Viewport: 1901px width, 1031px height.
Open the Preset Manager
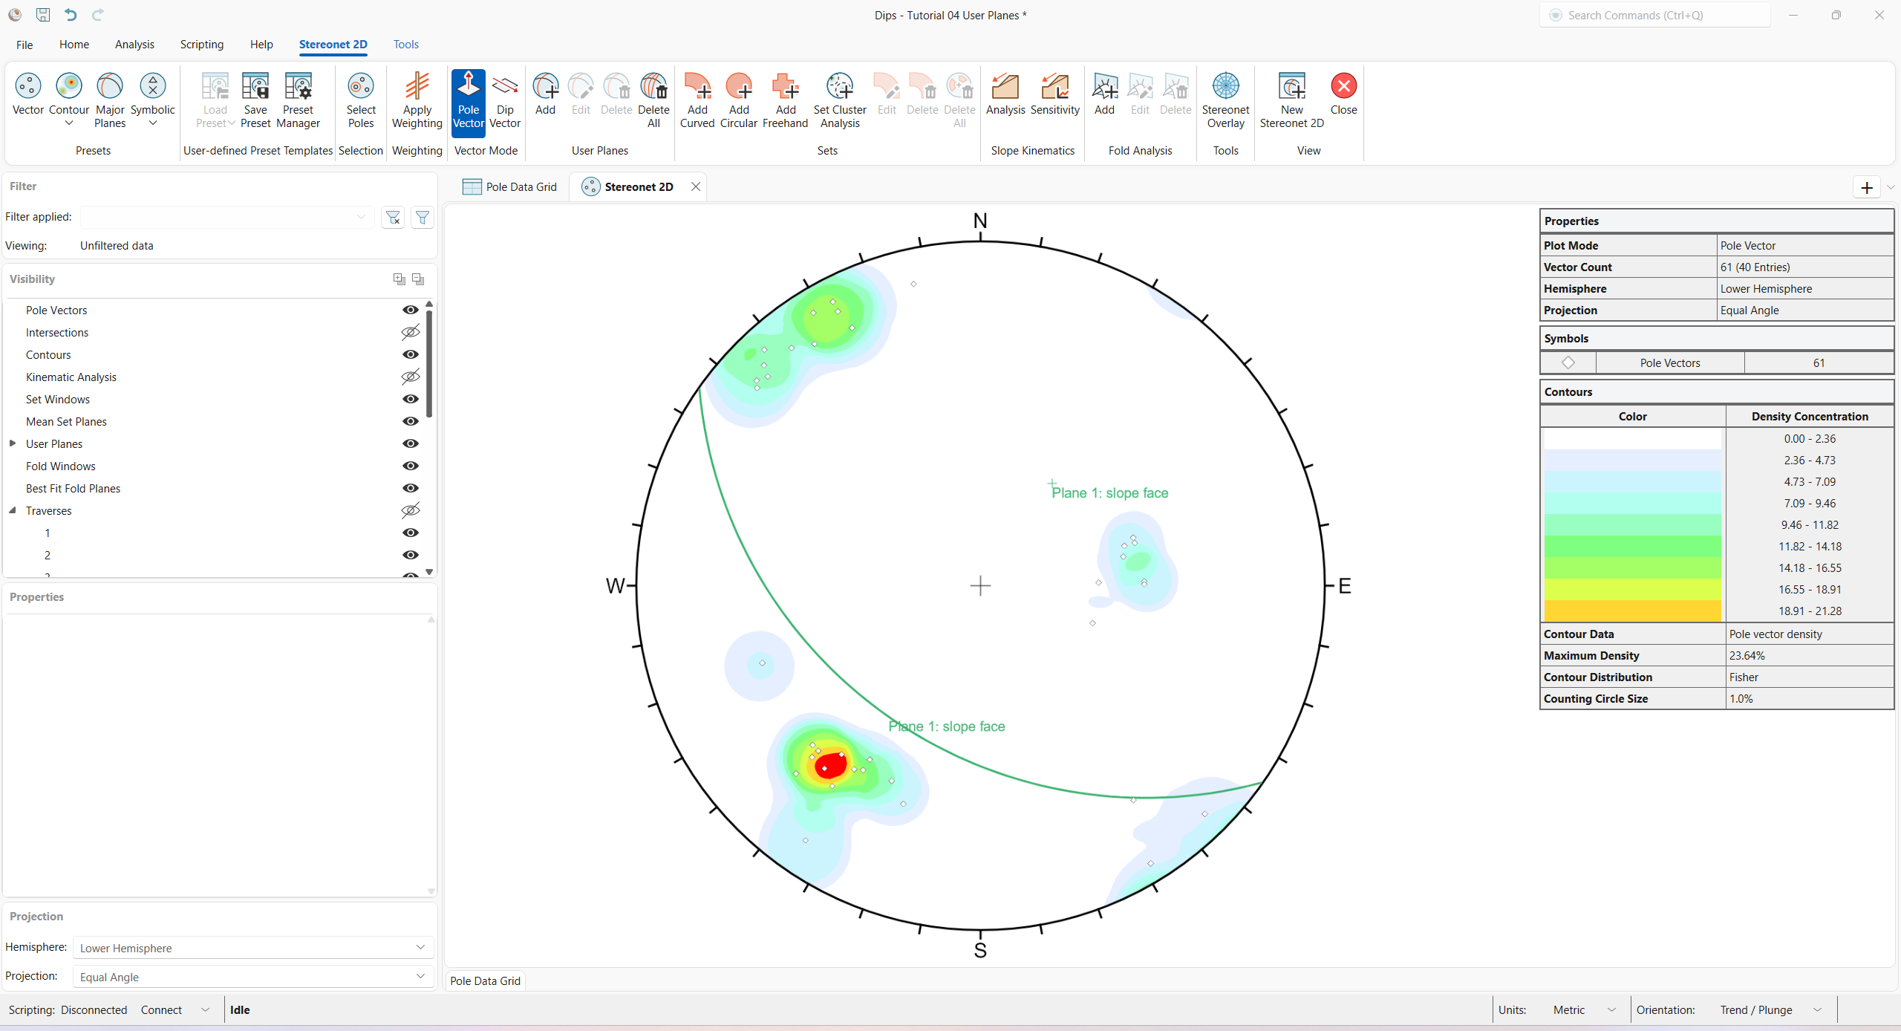click(297, 99)
